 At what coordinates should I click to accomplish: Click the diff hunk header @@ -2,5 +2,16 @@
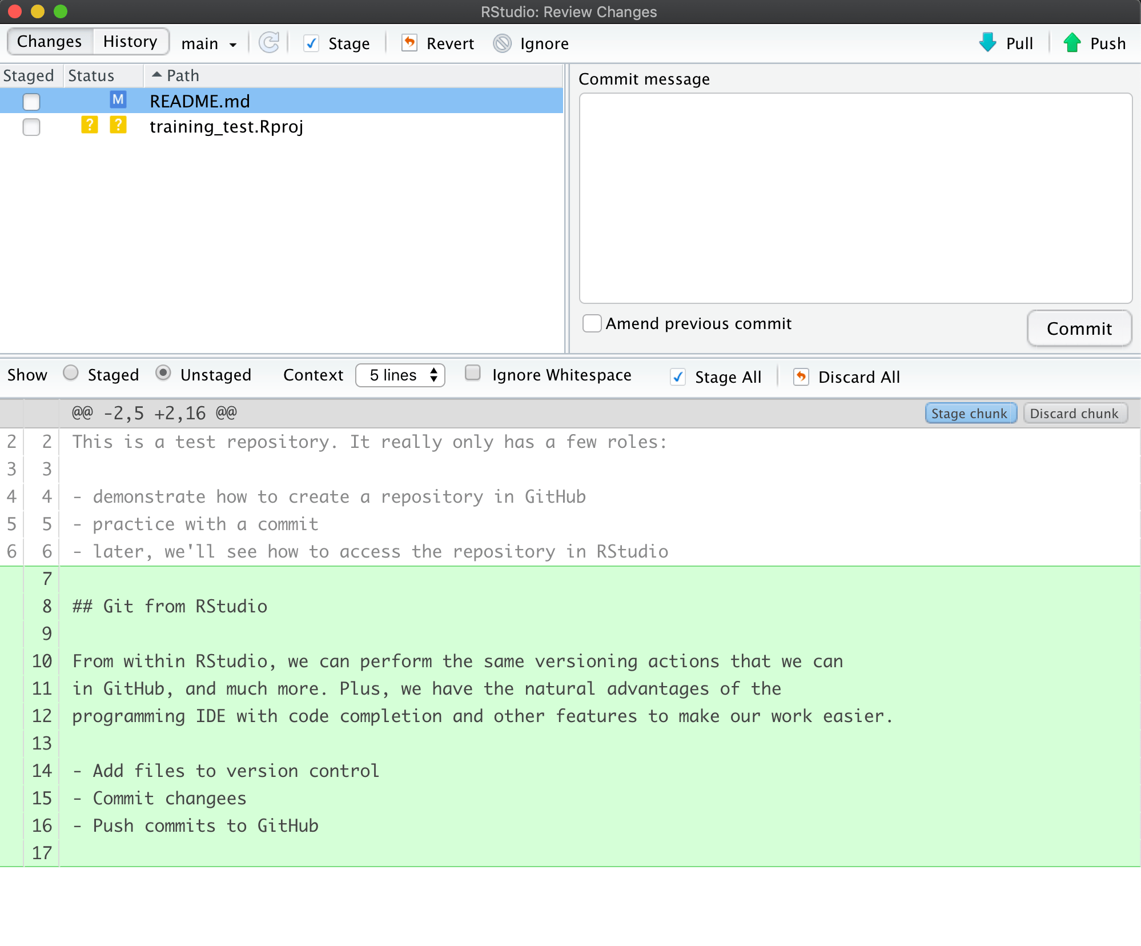coord(154,412)
